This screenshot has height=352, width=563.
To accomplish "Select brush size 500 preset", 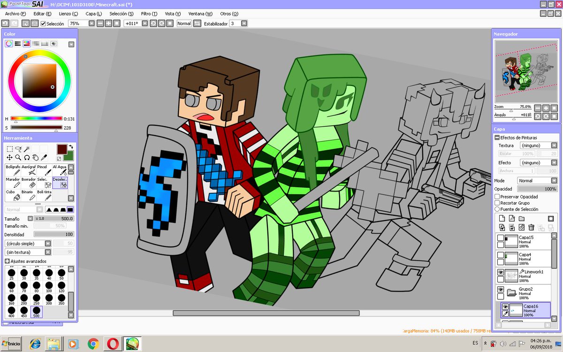I will [x=36, y=312].
